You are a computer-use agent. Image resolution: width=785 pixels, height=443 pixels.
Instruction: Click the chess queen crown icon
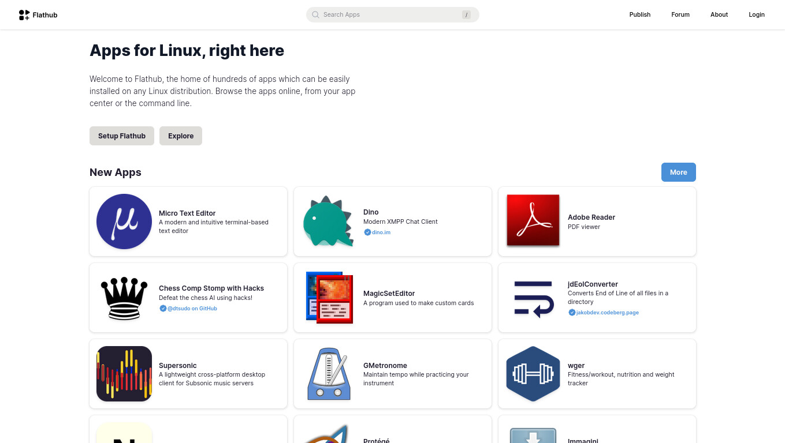124,298
